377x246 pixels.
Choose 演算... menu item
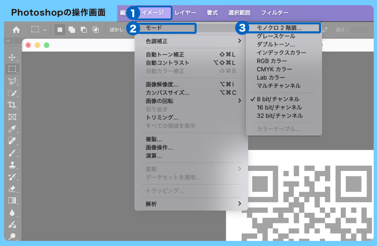coord(192,156)
